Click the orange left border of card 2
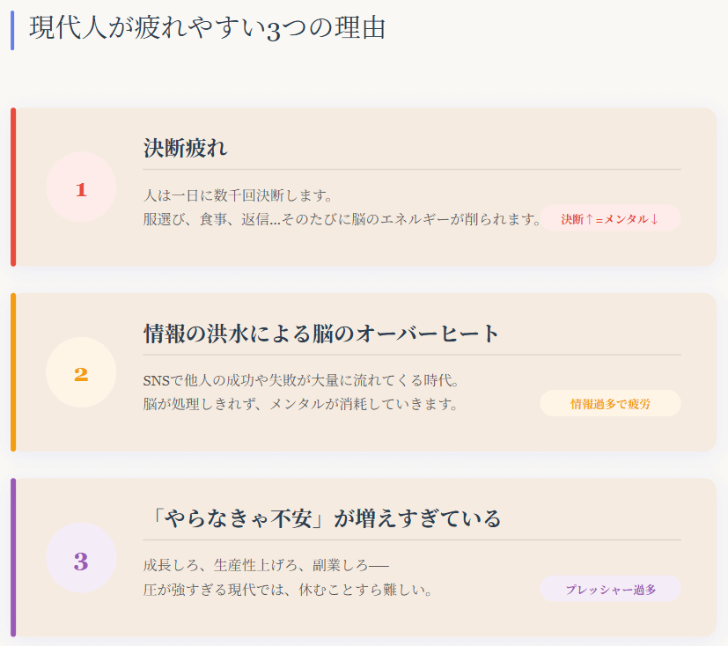 pyautogui.click(x=13, y=372)
